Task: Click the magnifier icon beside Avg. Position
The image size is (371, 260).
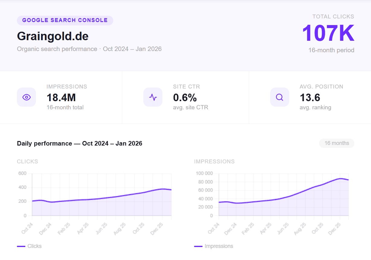Action: point(280,97)
